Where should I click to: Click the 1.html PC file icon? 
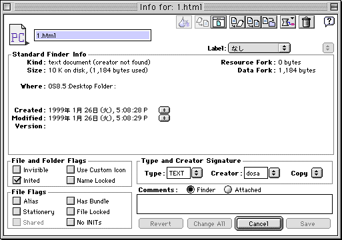pos(19,35)
